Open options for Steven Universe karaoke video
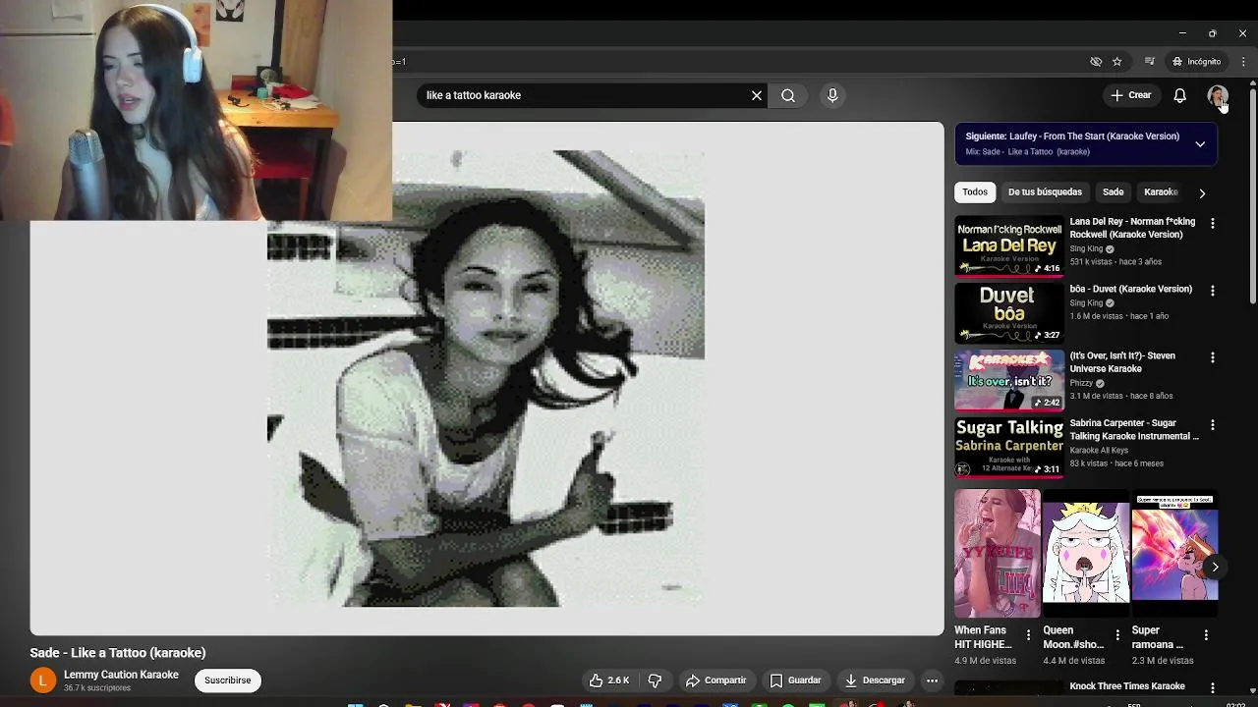Viewport: 1258px width, 707px height. click(1212, 357)
